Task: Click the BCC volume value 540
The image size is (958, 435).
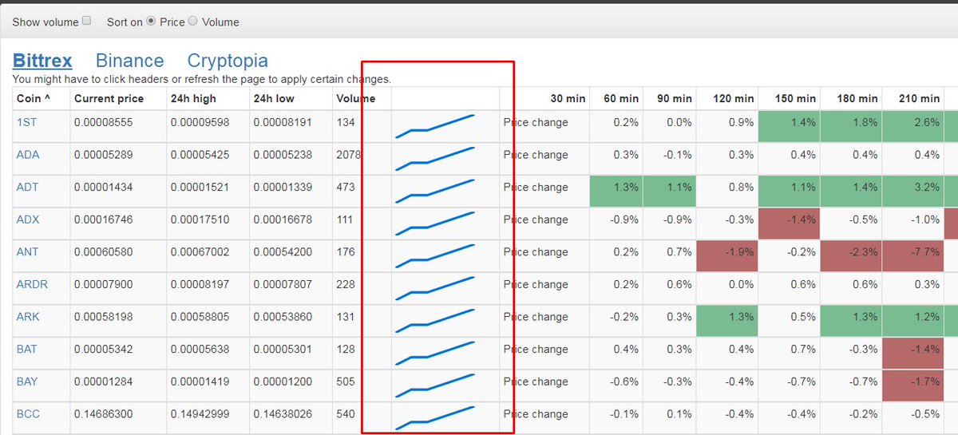Action: 346,414
